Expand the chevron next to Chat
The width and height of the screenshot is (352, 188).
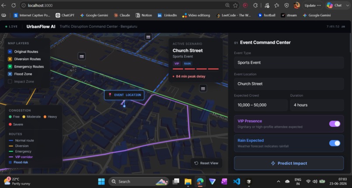click(347, 5)
